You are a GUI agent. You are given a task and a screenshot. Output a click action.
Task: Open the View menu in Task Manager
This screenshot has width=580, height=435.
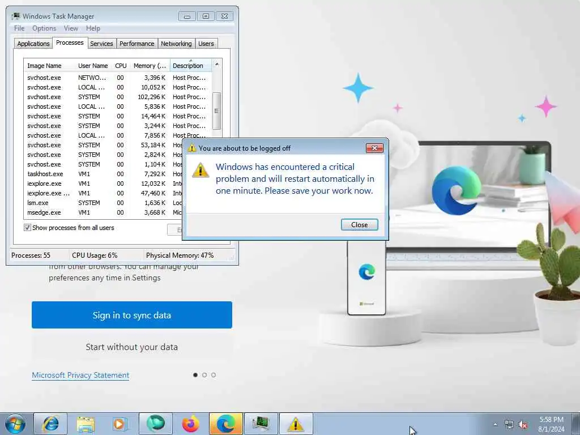[71, 28]
